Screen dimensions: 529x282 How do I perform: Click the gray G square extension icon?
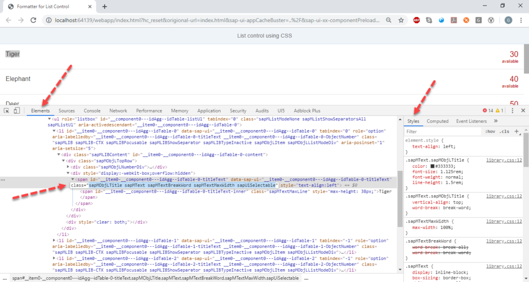click(478, 20)
